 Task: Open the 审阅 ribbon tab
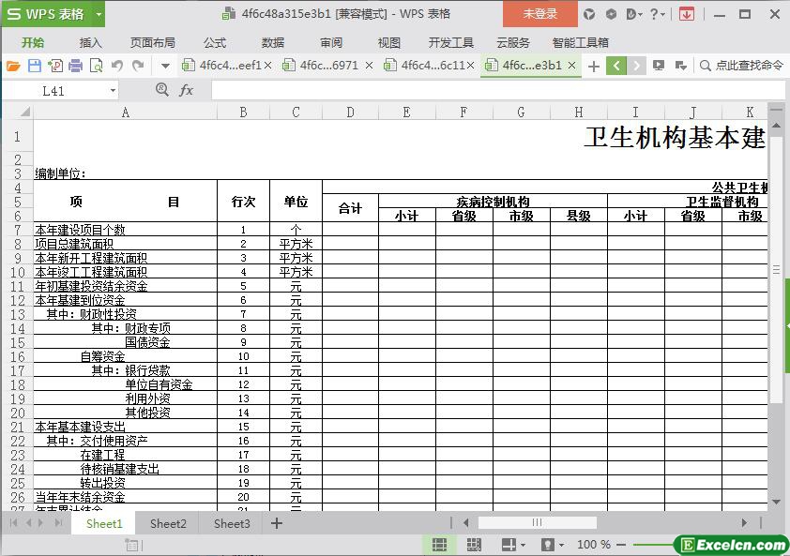331,43
